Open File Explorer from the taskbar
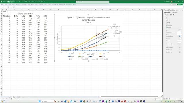Screen dimensions: 184x103 click(68, 101)
